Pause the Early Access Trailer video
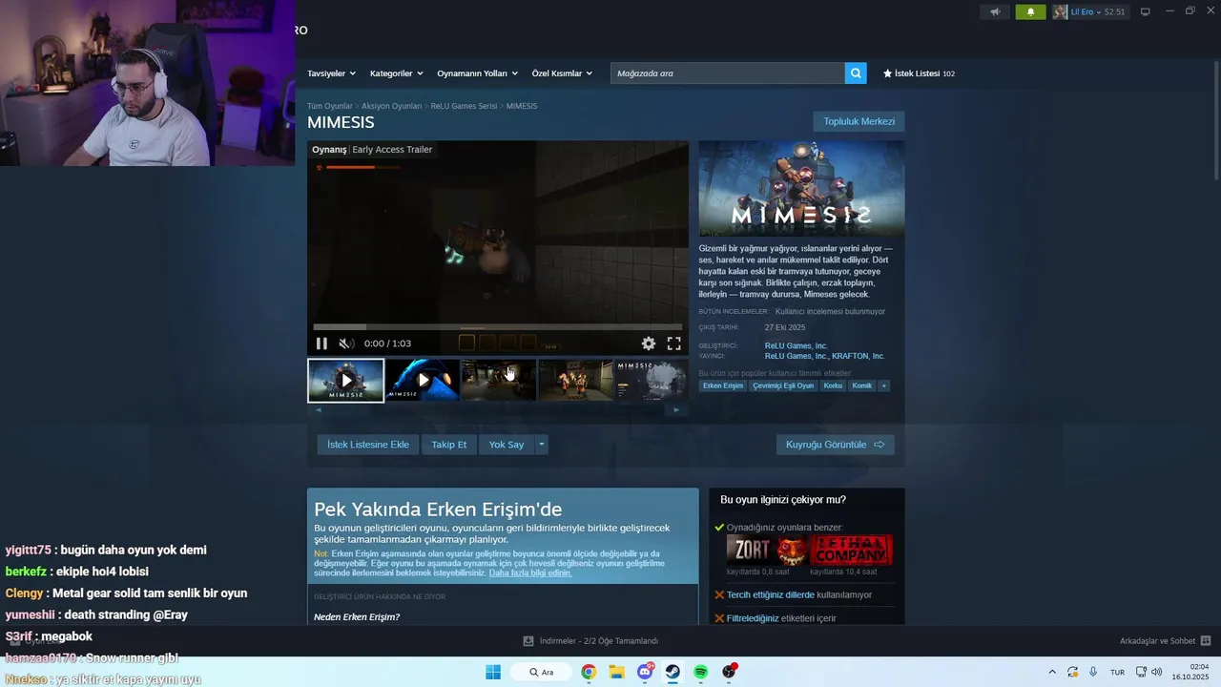This screenshot has height=687, width=1221. coord(321,343)
